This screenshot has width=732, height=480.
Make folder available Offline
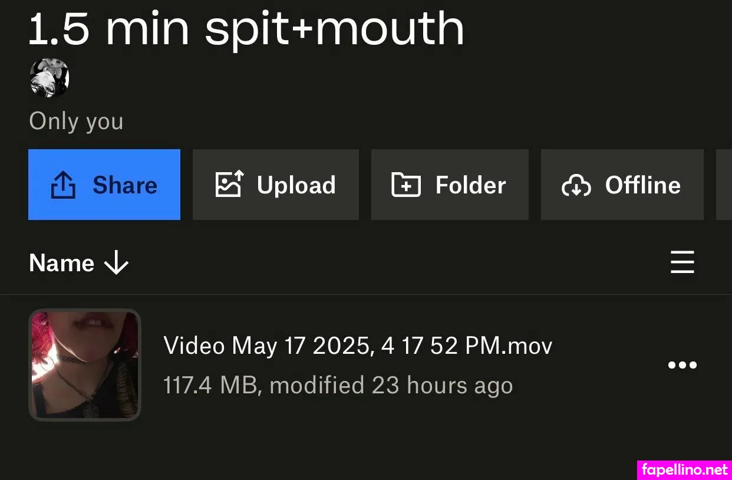click(622, 185)
